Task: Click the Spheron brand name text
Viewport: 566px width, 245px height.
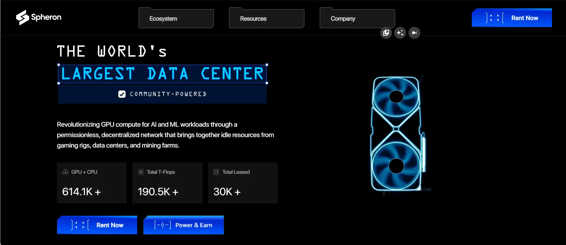Action: click(46, 17)
